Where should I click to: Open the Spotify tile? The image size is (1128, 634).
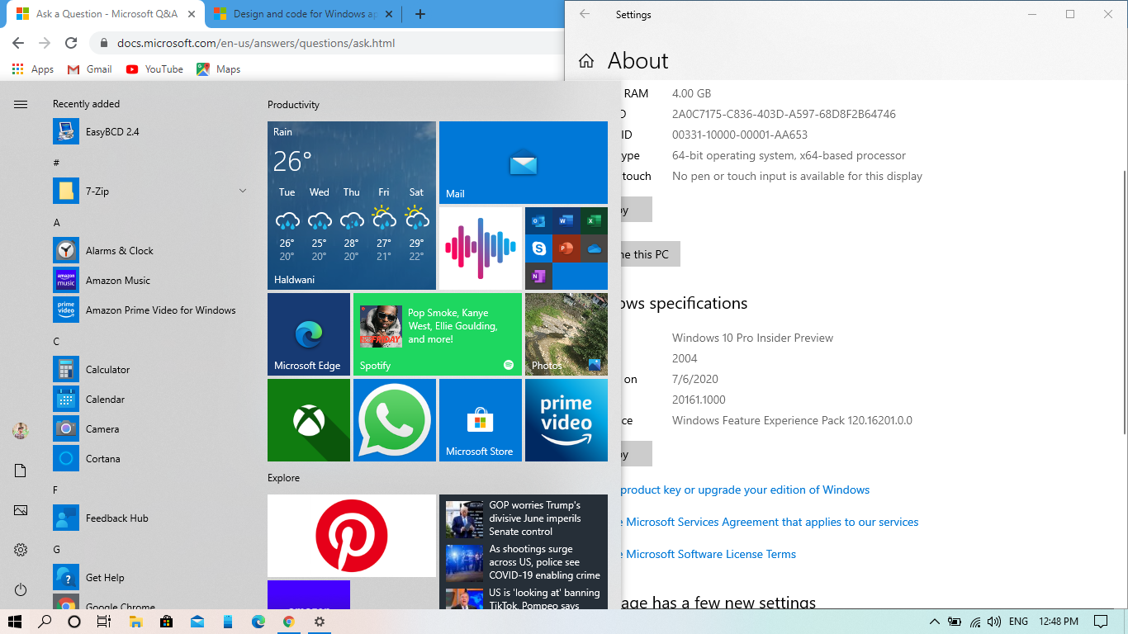coord(438,334)
